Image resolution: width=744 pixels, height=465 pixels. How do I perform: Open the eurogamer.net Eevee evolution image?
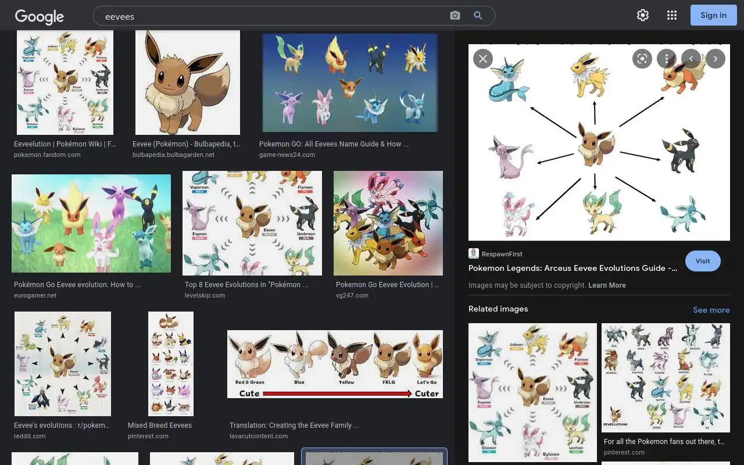tap(91, 223)
